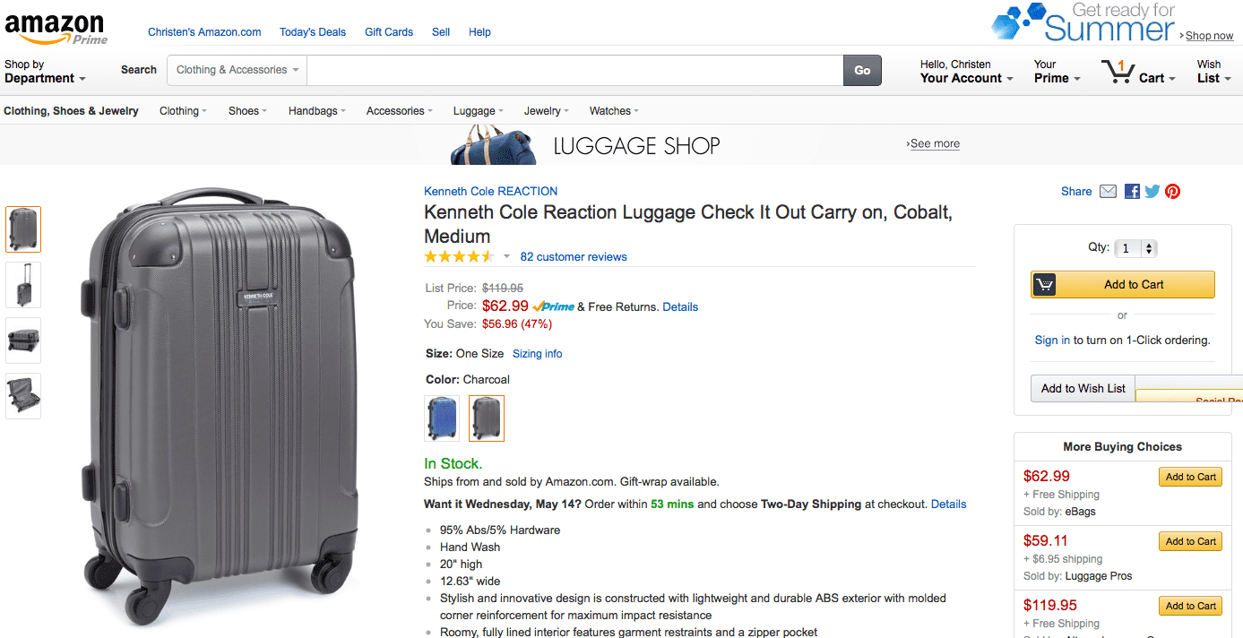The height and width of the screenshot is (638, 1243).
Task: Open the Clothing & Accessories search category dropdown
Action: [237, 70]
